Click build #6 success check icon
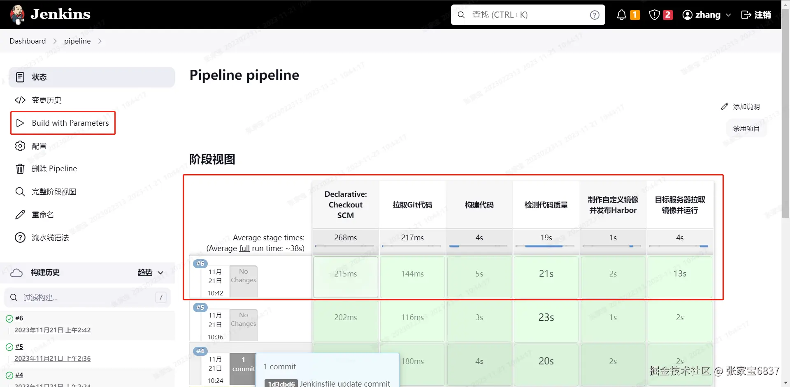 point(9,318)
